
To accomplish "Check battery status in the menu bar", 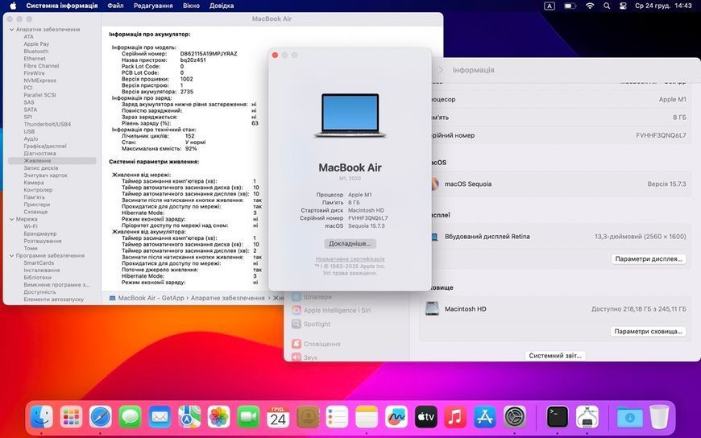I will (x=570, y=6).
